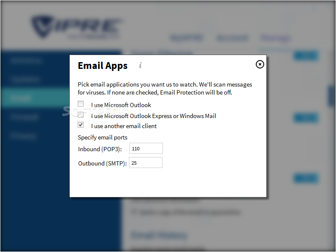Enable Outlook Express or Windows Mail checkbox

tap(81, 115)
